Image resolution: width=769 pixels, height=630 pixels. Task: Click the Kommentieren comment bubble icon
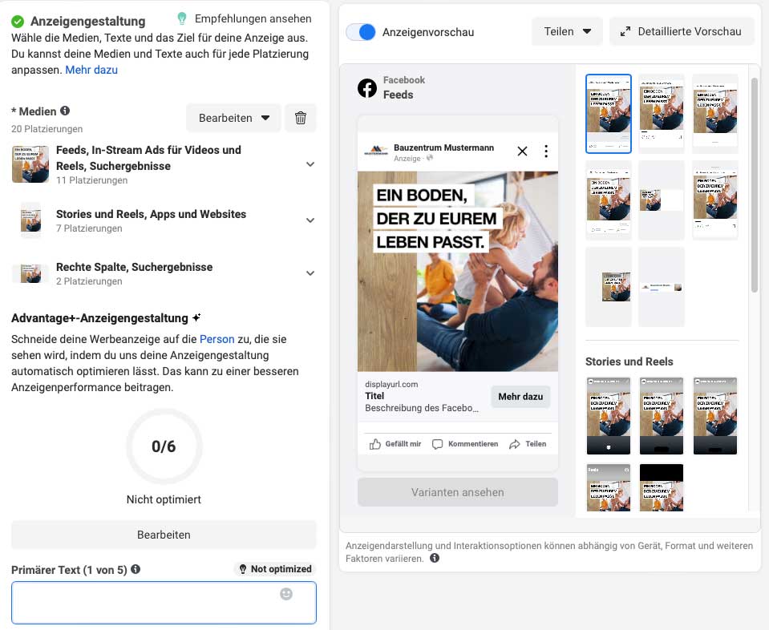pyautogui.click(x=436, y=442)
